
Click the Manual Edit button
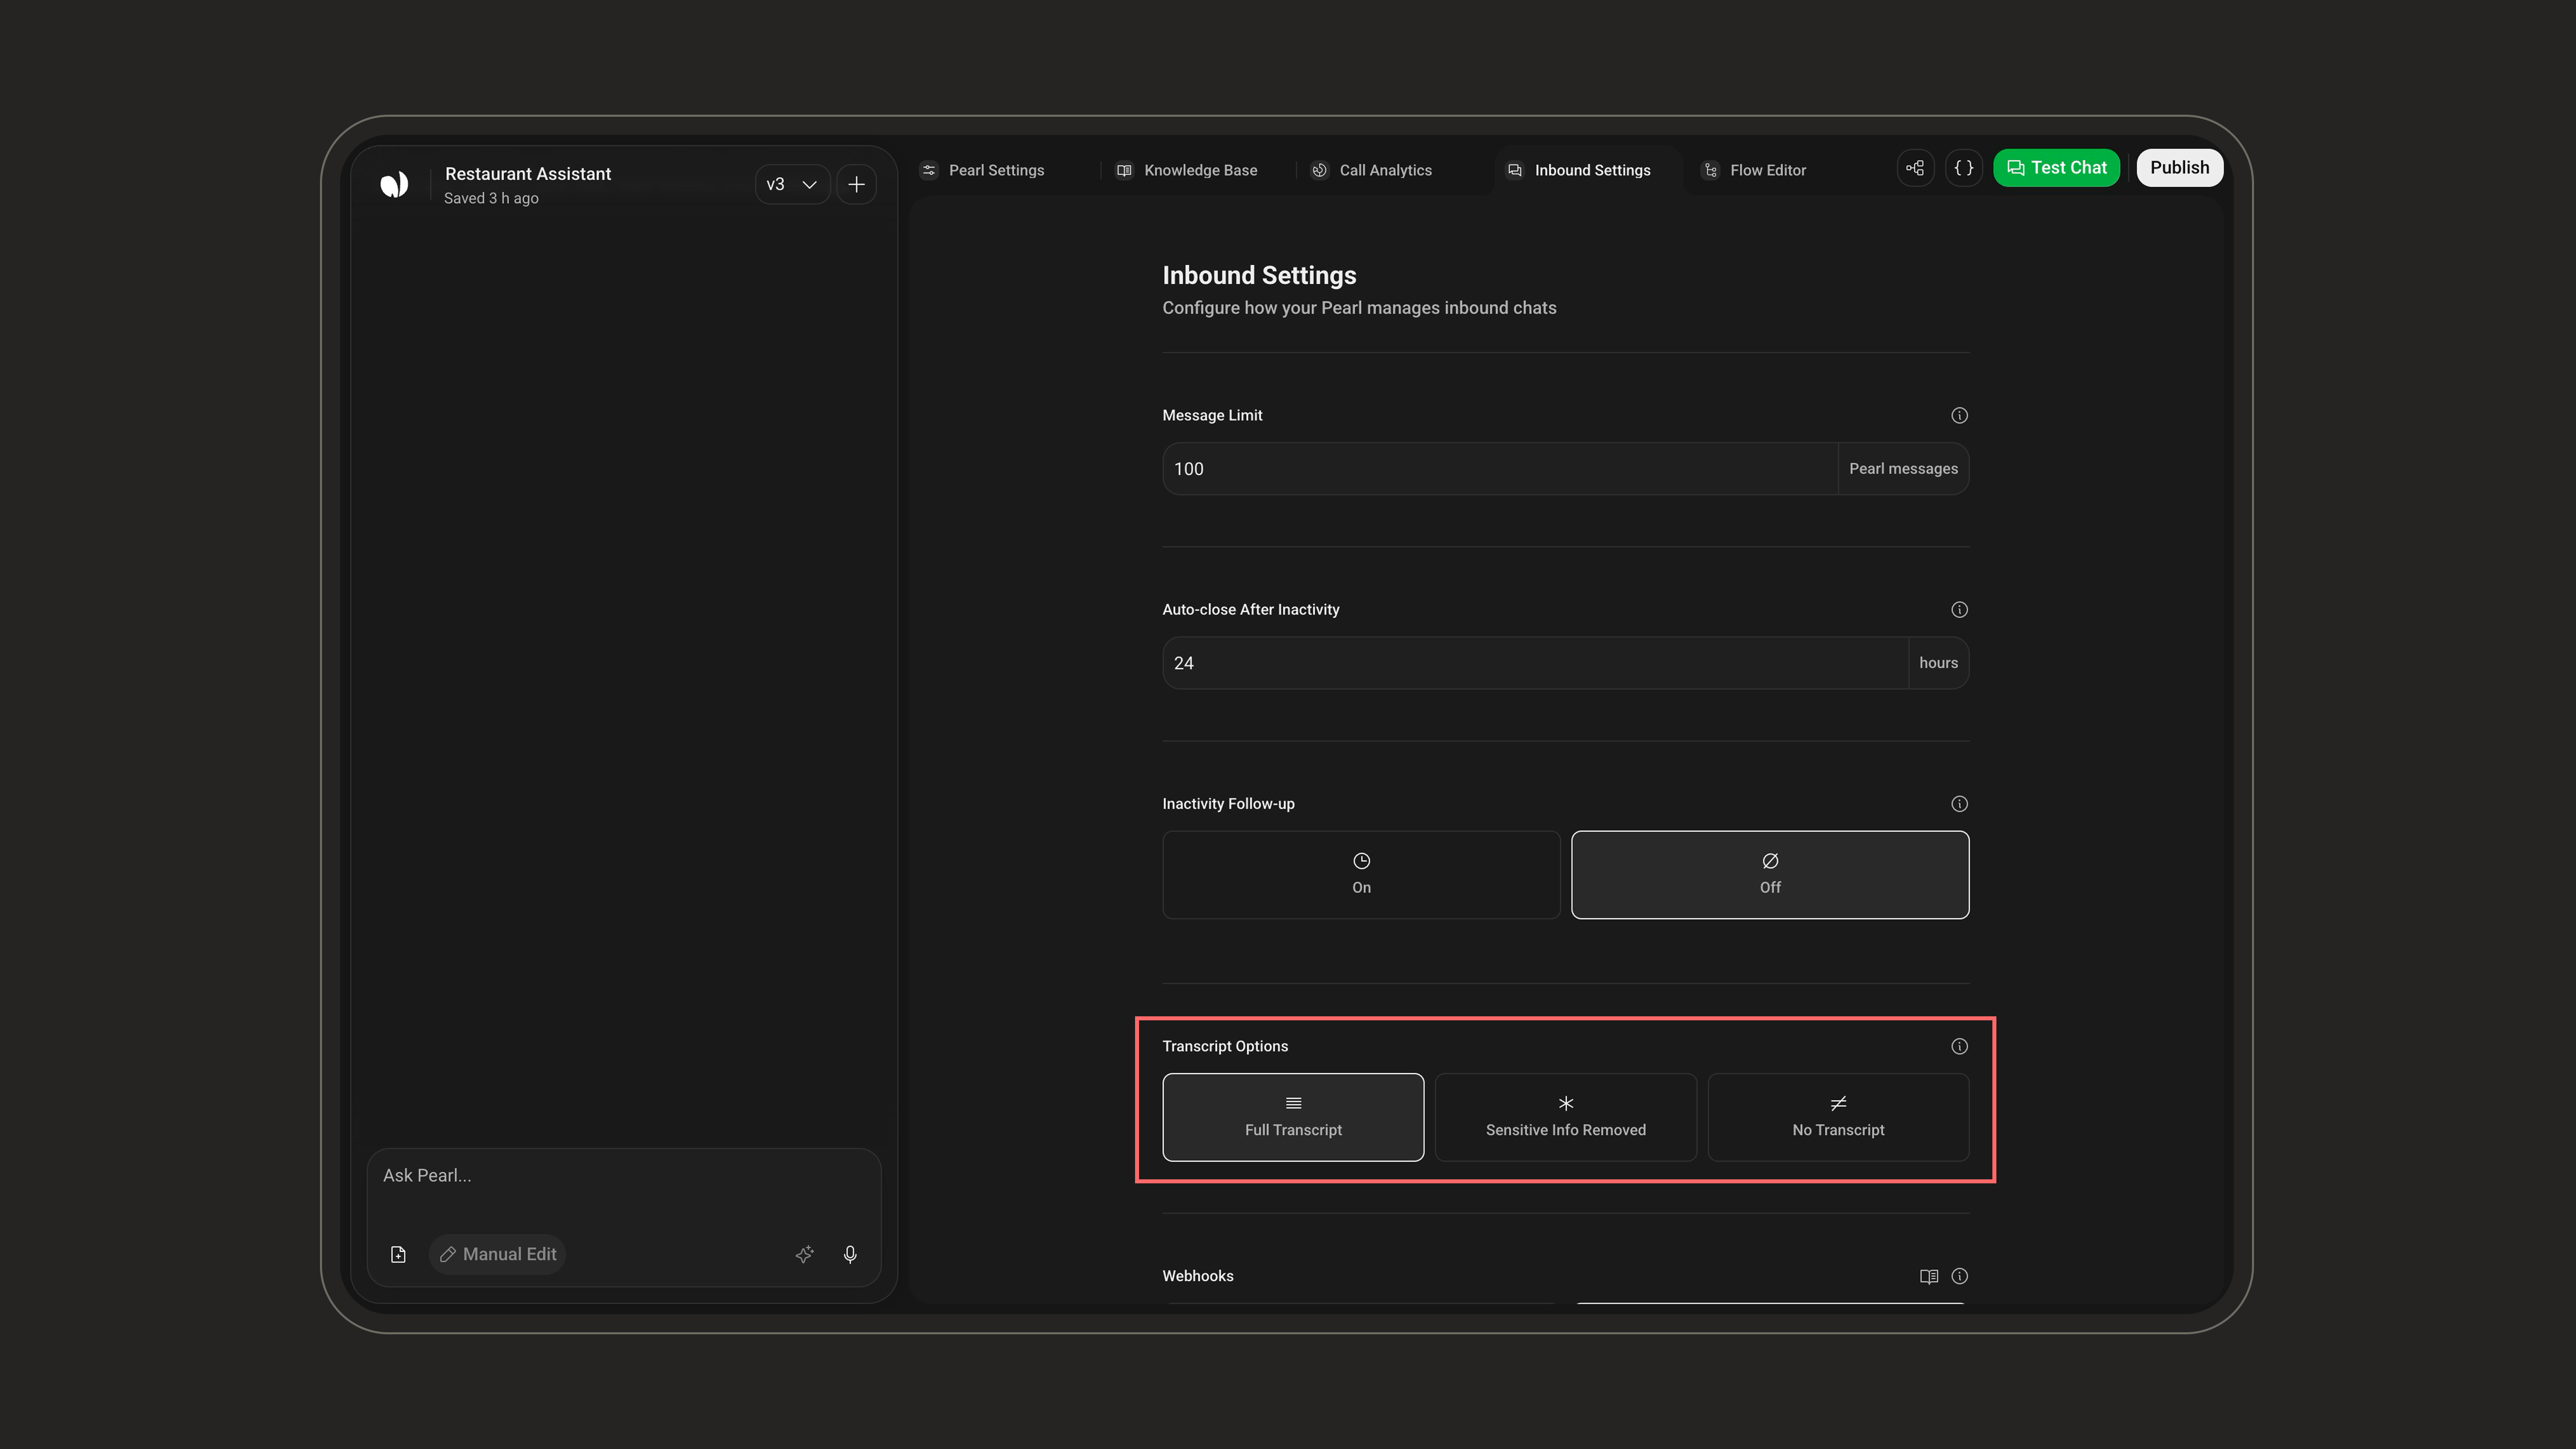(498, 1254)
